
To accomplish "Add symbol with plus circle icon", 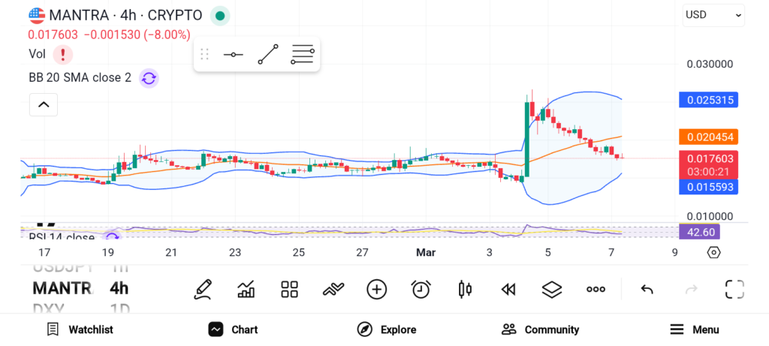I will 377,289.
